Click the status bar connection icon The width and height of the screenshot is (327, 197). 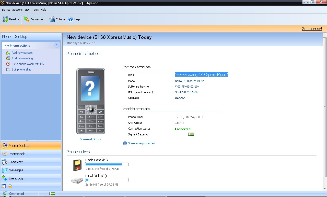[x=5, y=193]
